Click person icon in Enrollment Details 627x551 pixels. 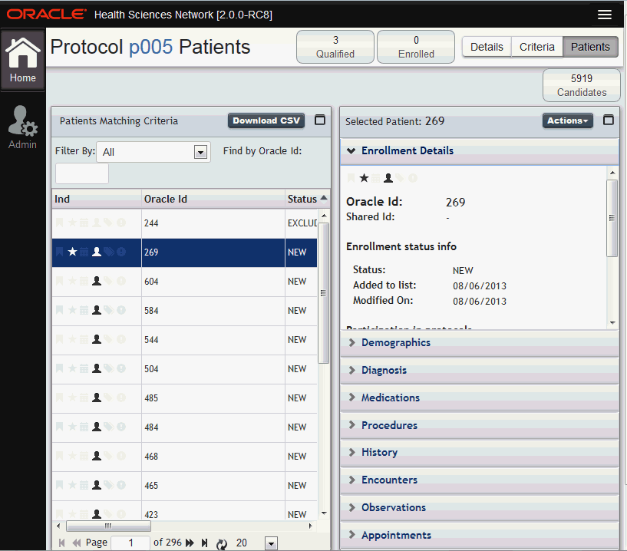388,178
